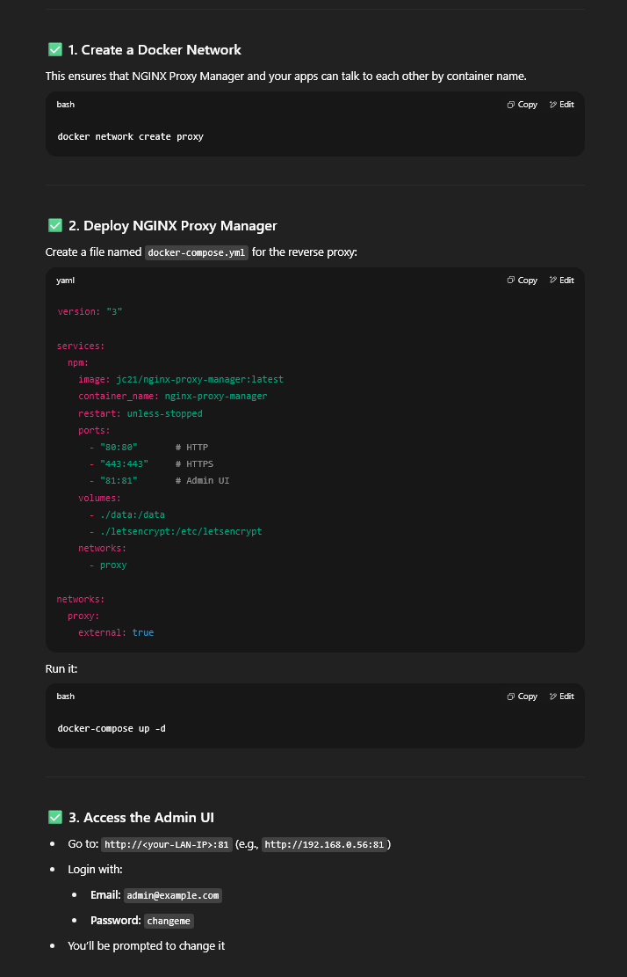
Task: Click the password 'changeme'
Action: 169,921
